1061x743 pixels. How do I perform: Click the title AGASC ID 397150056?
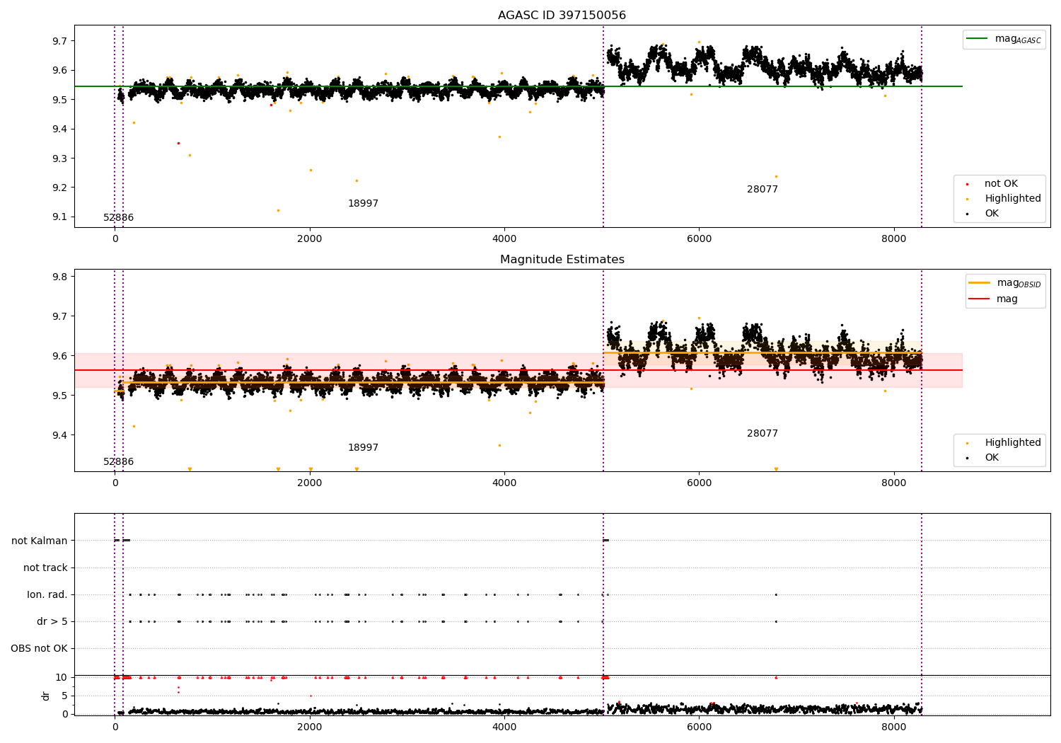pos(562,16)
